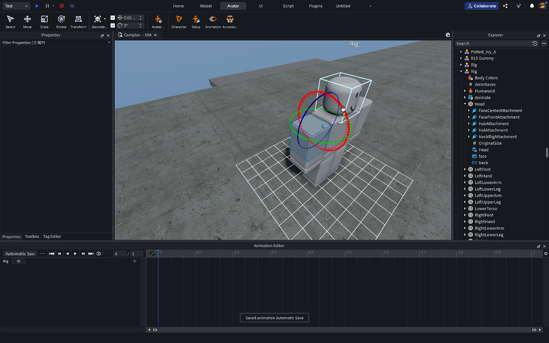This screenshot has width=549, height=343.
Task: Open Explorer more options menu
Action: pyautogui.click(x=544, y=43)
